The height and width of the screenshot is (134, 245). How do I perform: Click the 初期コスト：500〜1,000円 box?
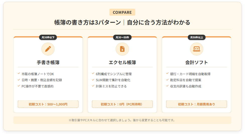[x=48, y=104]
